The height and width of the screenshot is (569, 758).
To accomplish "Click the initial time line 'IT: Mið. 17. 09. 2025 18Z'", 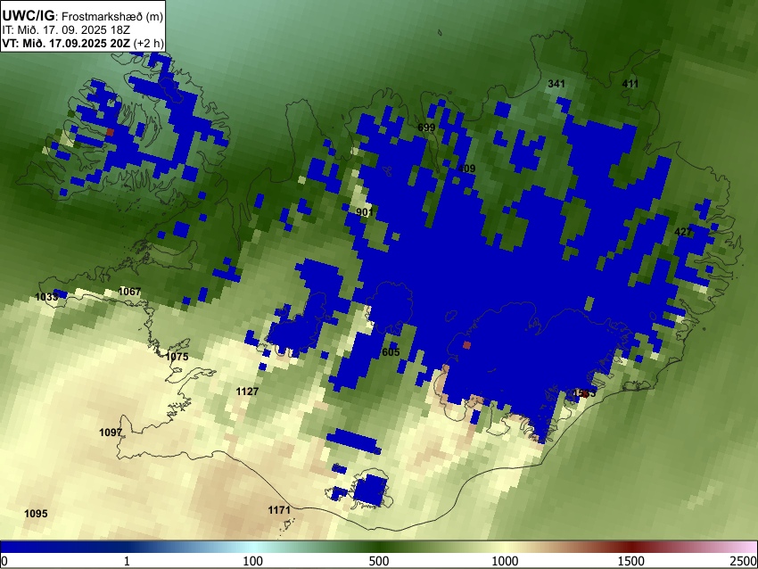I will [66, 30].
